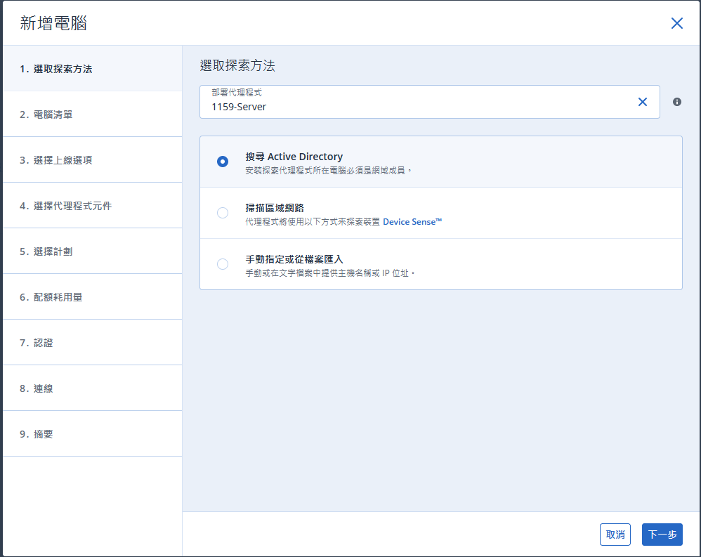Image resolution: width=701 pixels, height=557 pixels.
Task: Go to step 7 認證
Action: (x=93, y=343)
